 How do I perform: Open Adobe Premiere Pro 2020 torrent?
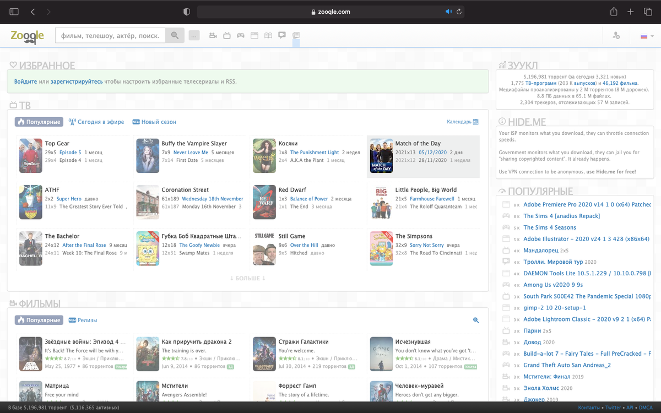click(x=587, y=204)
